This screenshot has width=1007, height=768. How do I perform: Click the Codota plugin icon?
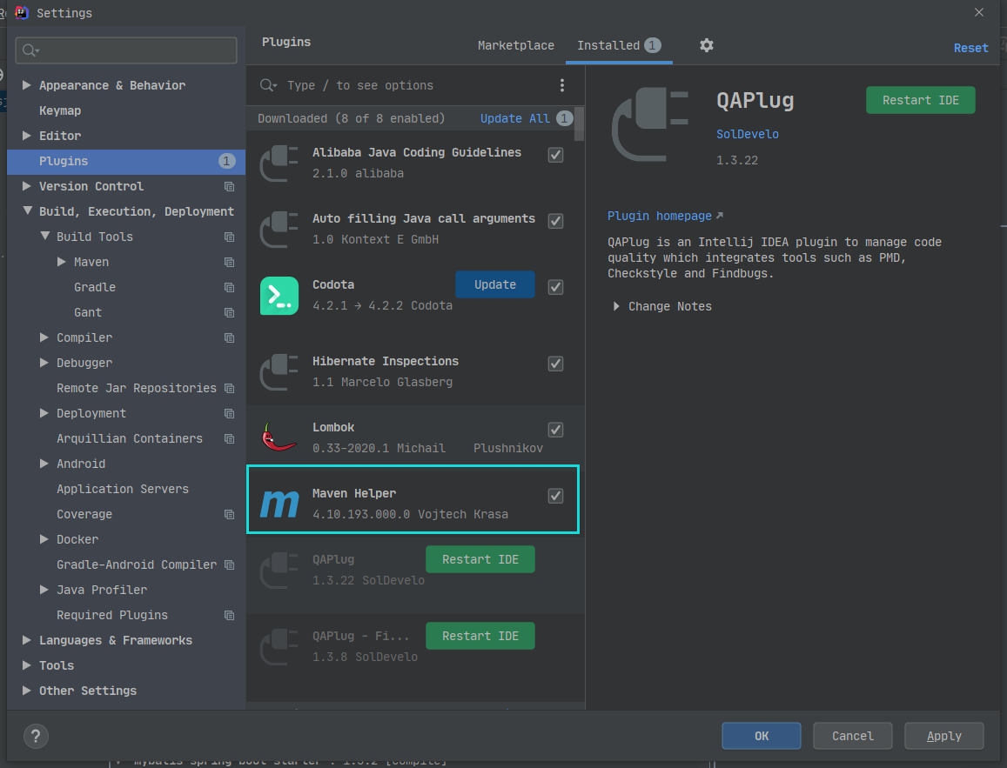click(x=279, y=296)
